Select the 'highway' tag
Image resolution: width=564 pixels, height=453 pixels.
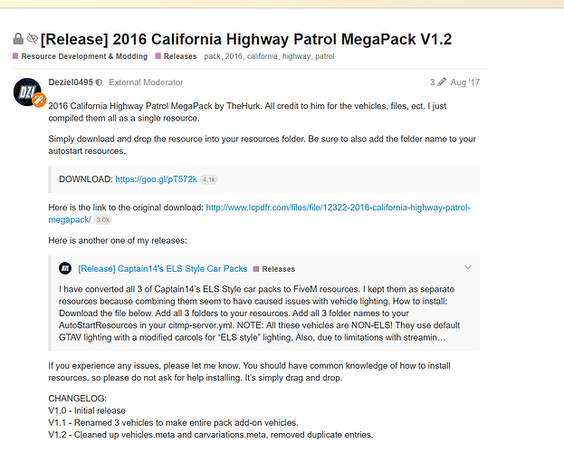tap(296, 56)
